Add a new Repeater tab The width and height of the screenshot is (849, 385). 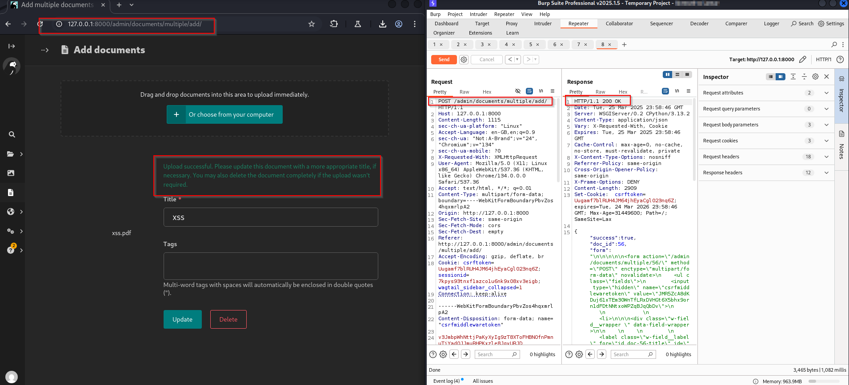point(624,44)
